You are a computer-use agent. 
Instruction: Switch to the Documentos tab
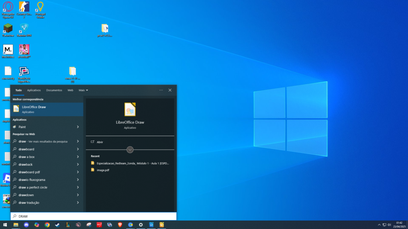(x=54, y=90)
